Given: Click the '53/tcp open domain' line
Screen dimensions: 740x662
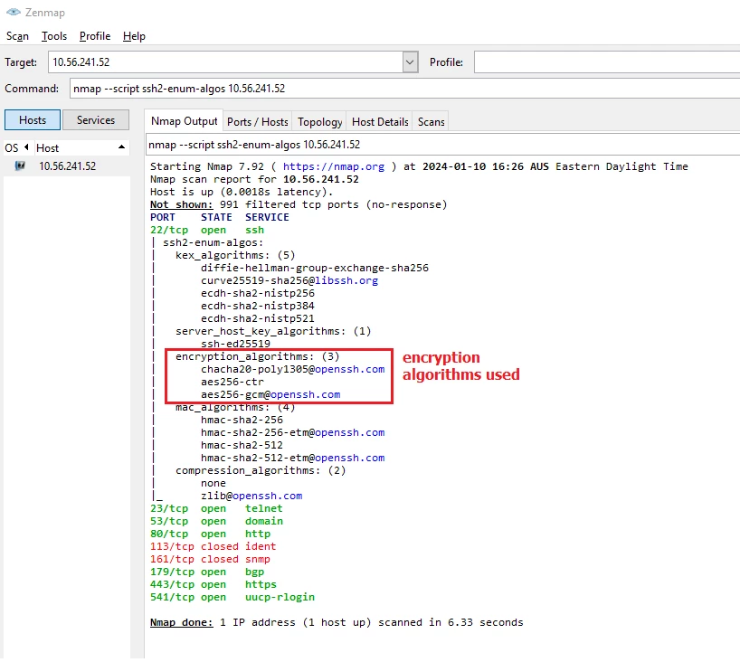Looking at the screenshot, I should coord(216,522).
